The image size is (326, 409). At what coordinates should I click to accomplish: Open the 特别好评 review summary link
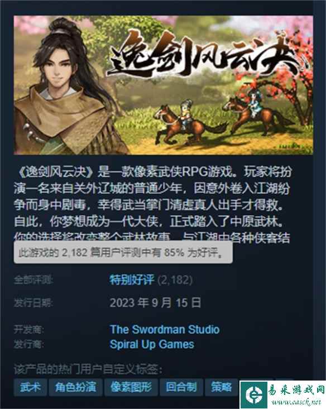pos(132,280)
